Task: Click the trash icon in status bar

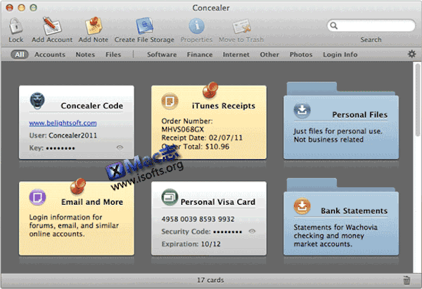Action: coord(407,280)
